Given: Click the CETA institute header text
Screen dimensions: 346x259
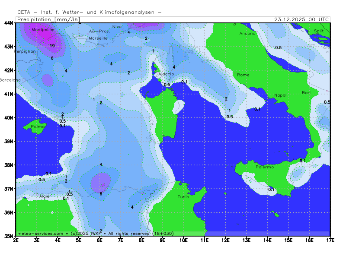Looking at the screenshot, I should (x=89, y=13).
